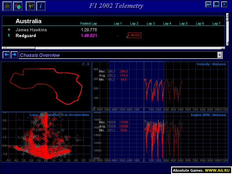Go to next chart view with right arrow
This screenshot has width=232, height=174.
(14, 55)
